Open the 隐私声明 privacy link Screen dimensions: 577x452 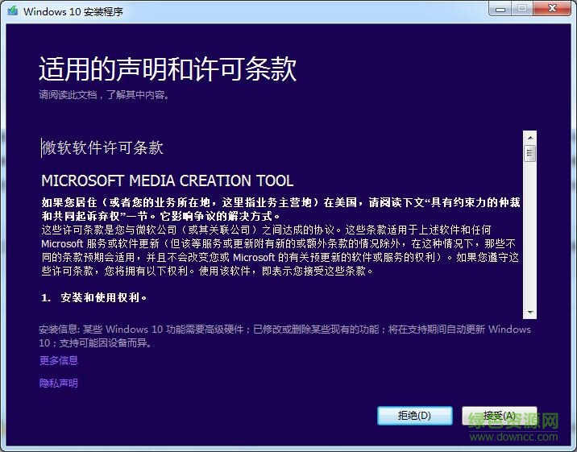pos(59,384)
